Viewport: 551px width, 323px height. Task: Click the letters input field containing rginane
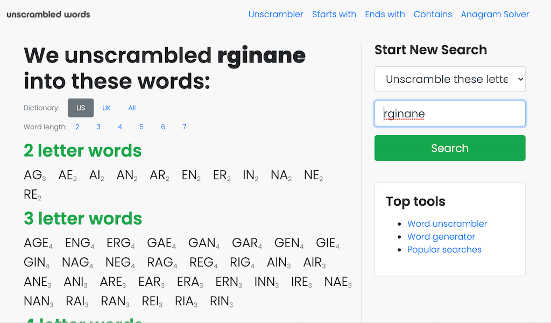449,114
